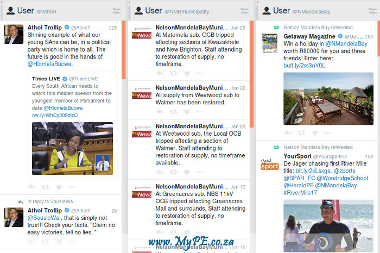Open more options on Matomela sub tweet
The height and width of the screenshot is (253, 380).
(200, 73)
